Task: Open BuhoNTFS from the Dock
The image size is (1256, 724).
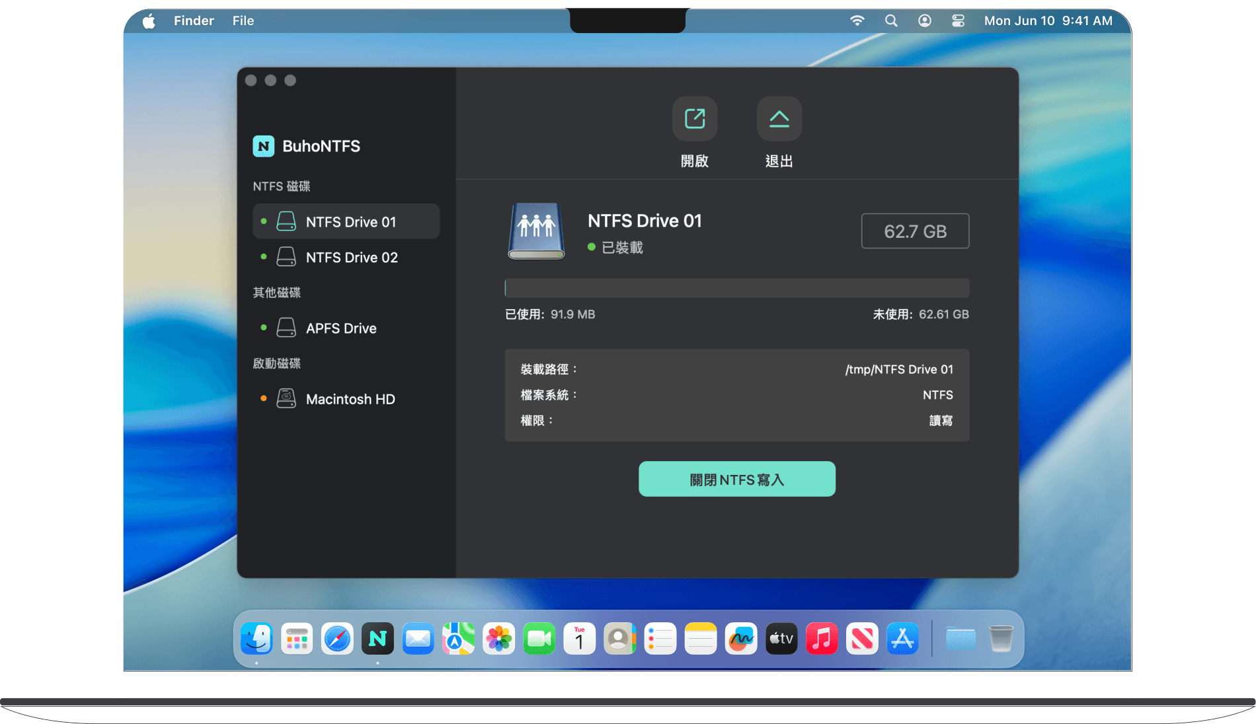Action: [377, 639]
